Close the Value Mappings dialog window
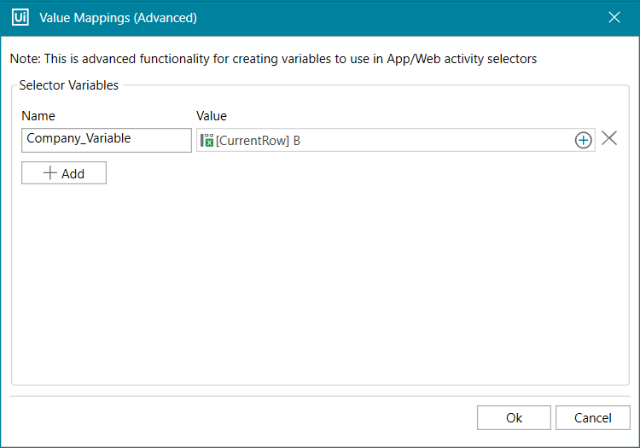The image size is (640, 448). coord(614,17)
